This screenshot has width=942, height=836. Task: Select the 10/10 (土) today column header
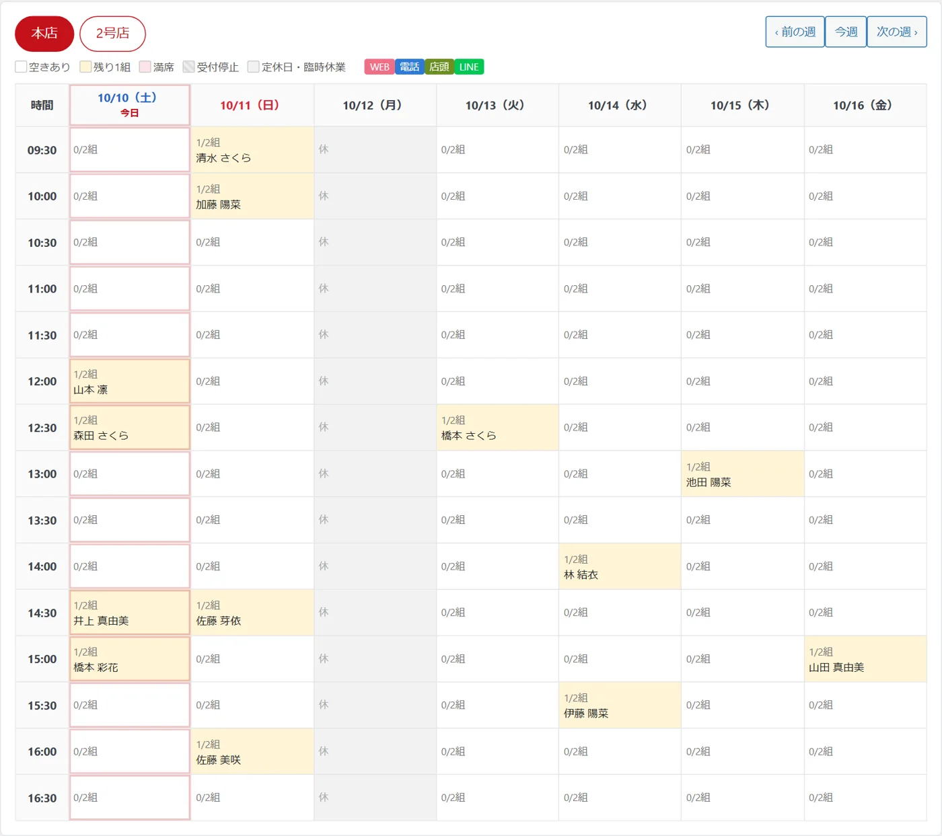click(130, 105)
